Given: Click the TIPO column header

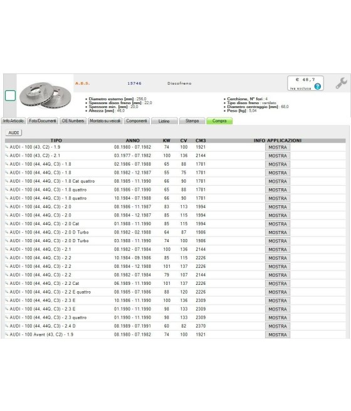Looking at the screenshot, I should pos(56,141).
